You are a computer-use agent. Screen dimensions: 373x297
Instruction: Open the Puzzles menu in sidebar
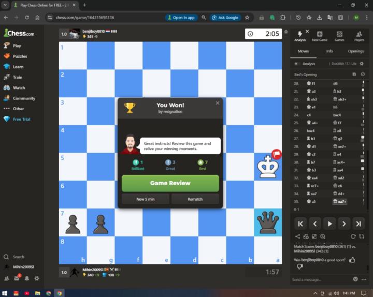20,56
